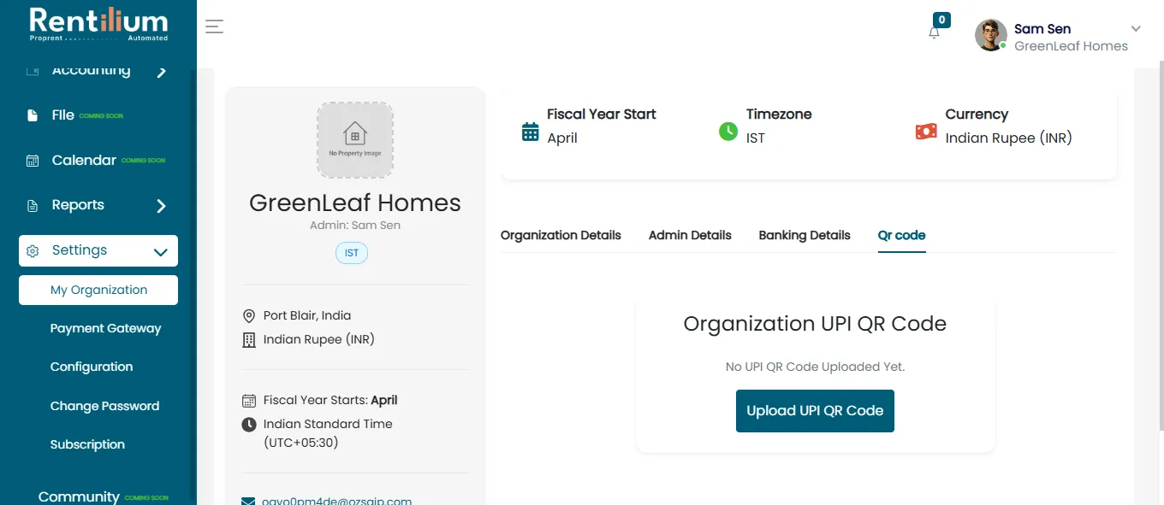1164x505 pixels.
Task: Open Payment Gateway settings
Action: click(x=105, y=328)
